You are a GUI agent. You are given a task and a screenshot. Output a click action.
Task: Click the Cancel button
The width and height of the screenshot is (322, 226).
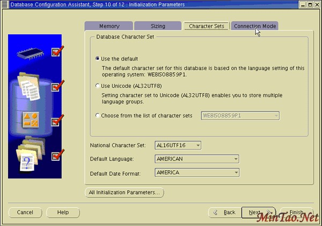click(x=25, y=213)
